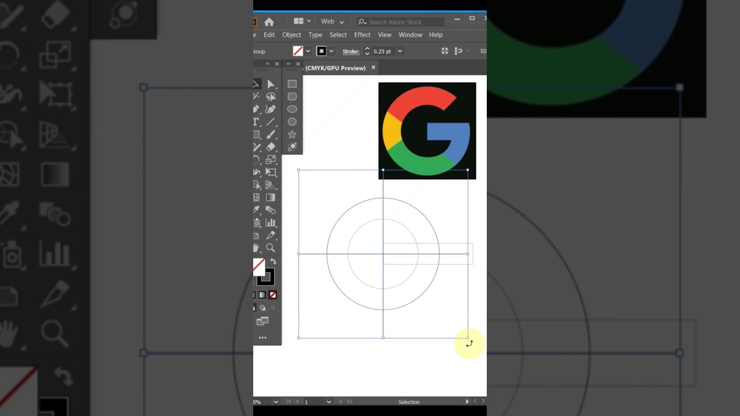Select the Perspective Grid tool
Viewport: 740px width, 416px height.
[x=271, y=185]
